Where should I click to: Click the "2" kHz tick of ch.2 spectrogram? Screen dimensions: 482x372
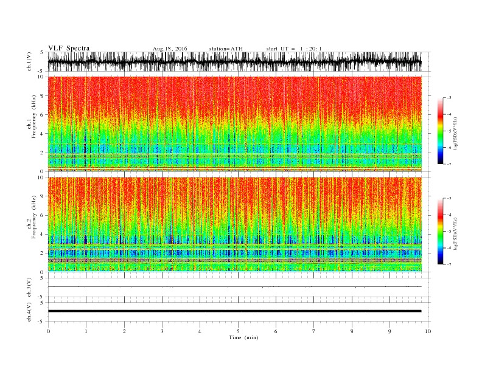pos(43,253)
